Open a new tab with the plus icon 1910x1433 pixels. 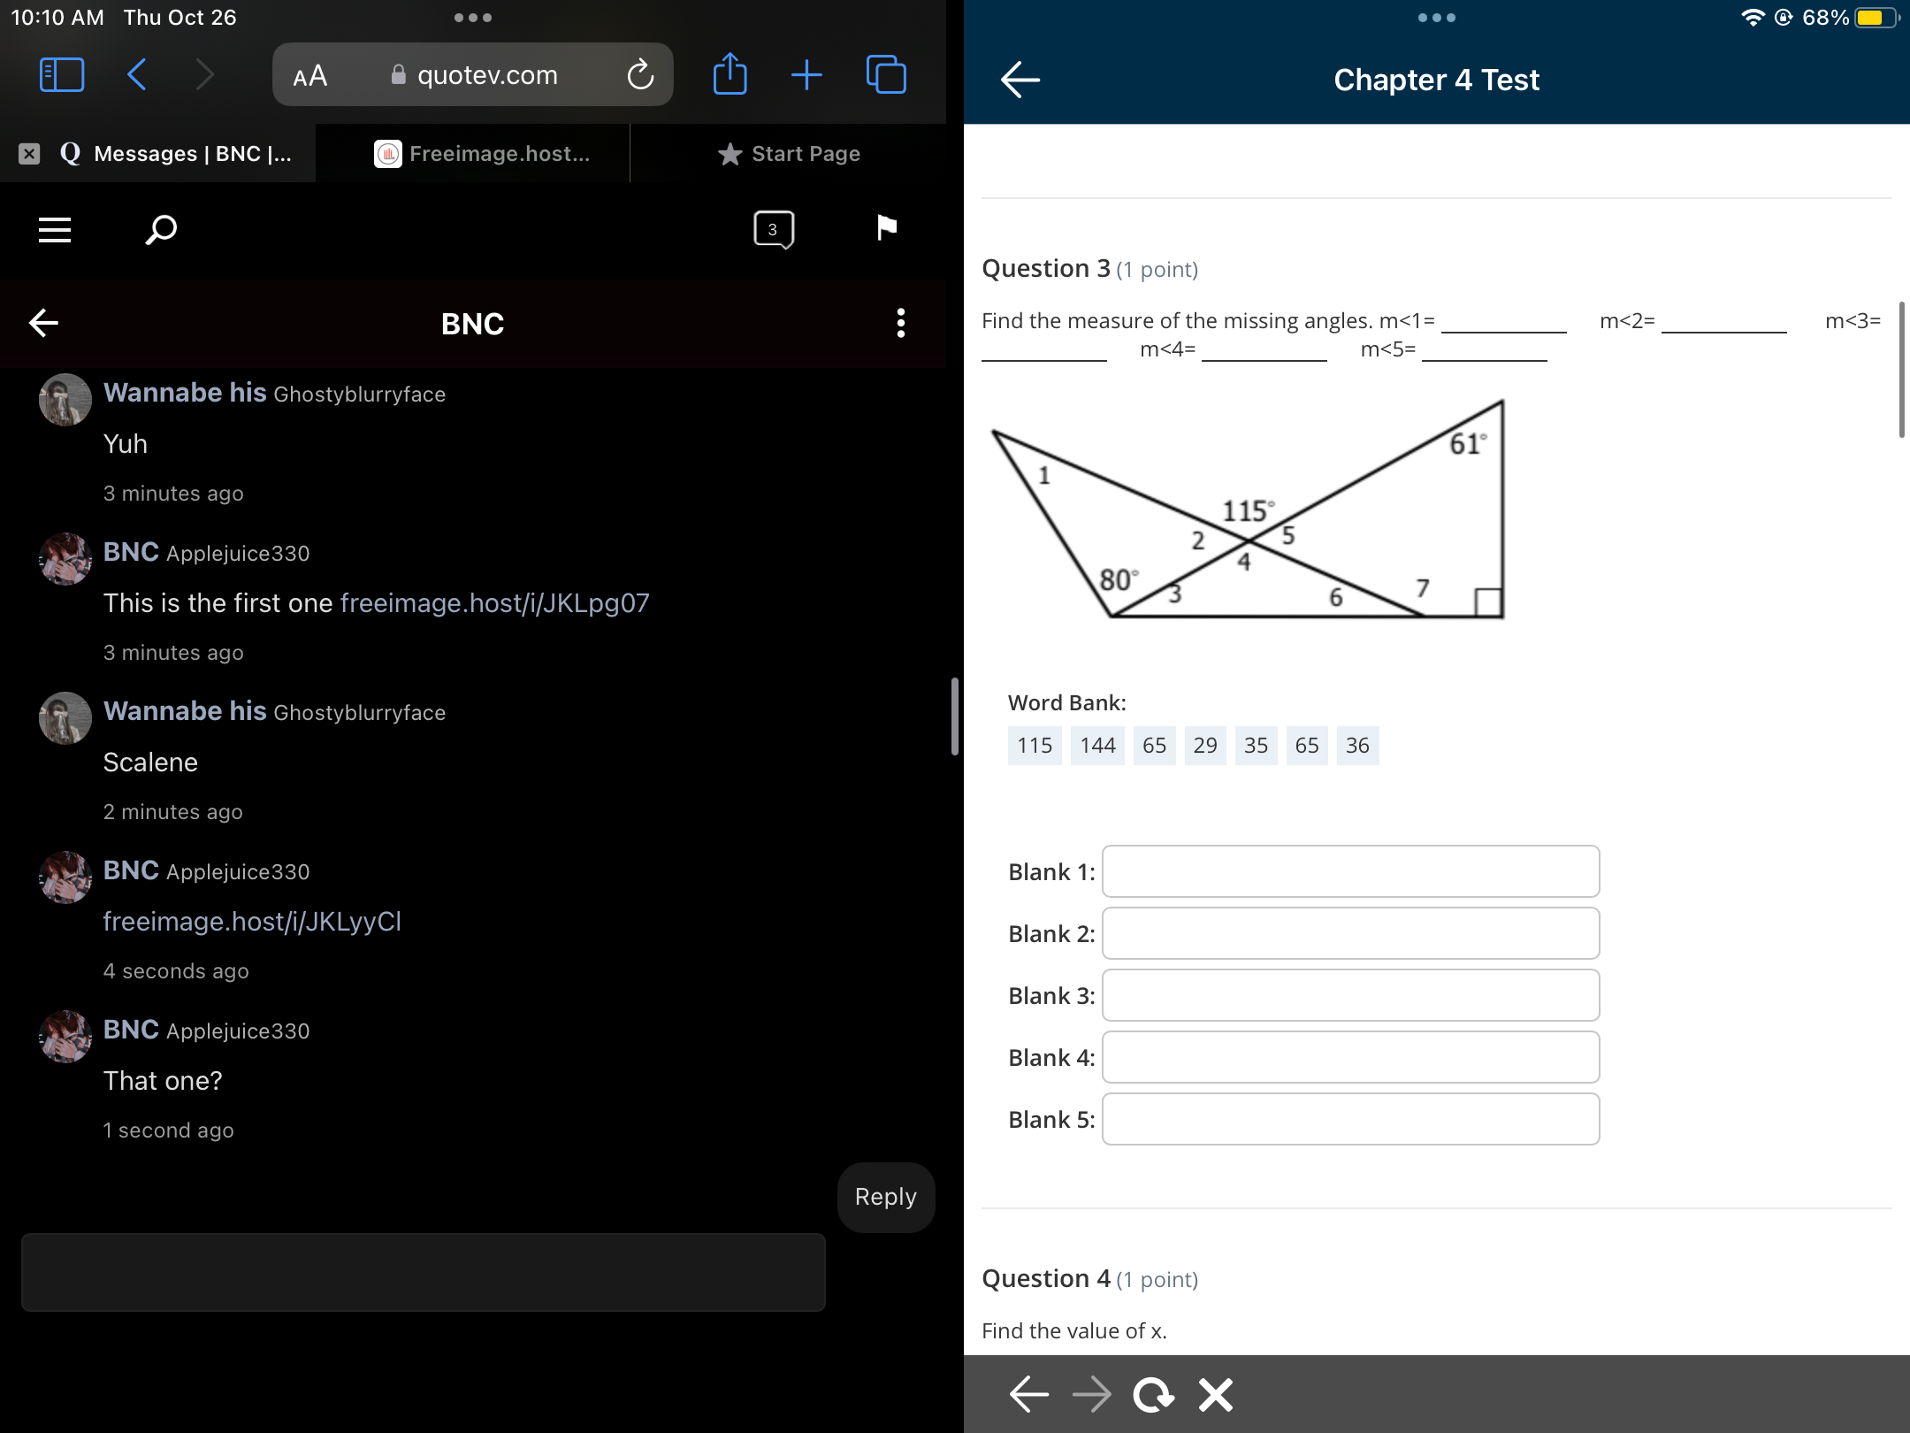806,75
